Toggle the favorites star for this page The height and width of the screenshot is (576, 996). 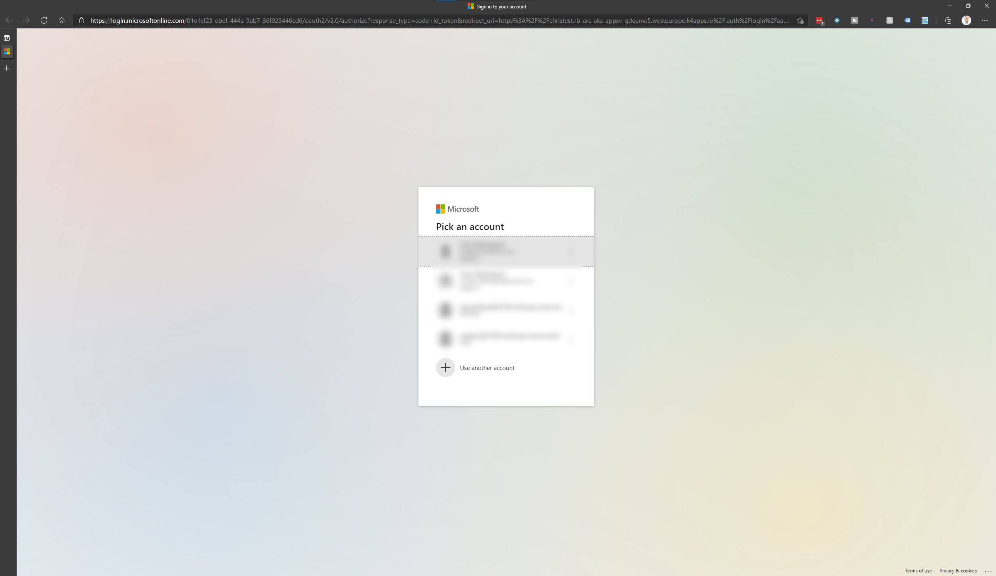800,20
